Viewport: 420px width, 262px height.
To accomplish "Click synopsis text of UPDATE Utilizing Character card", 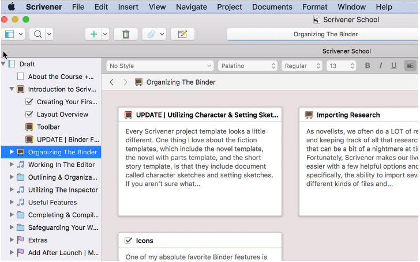I will point(199,157).
